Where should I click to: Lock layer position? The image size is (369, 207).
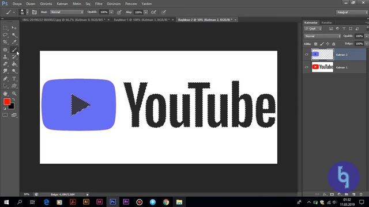pos(327,44)
